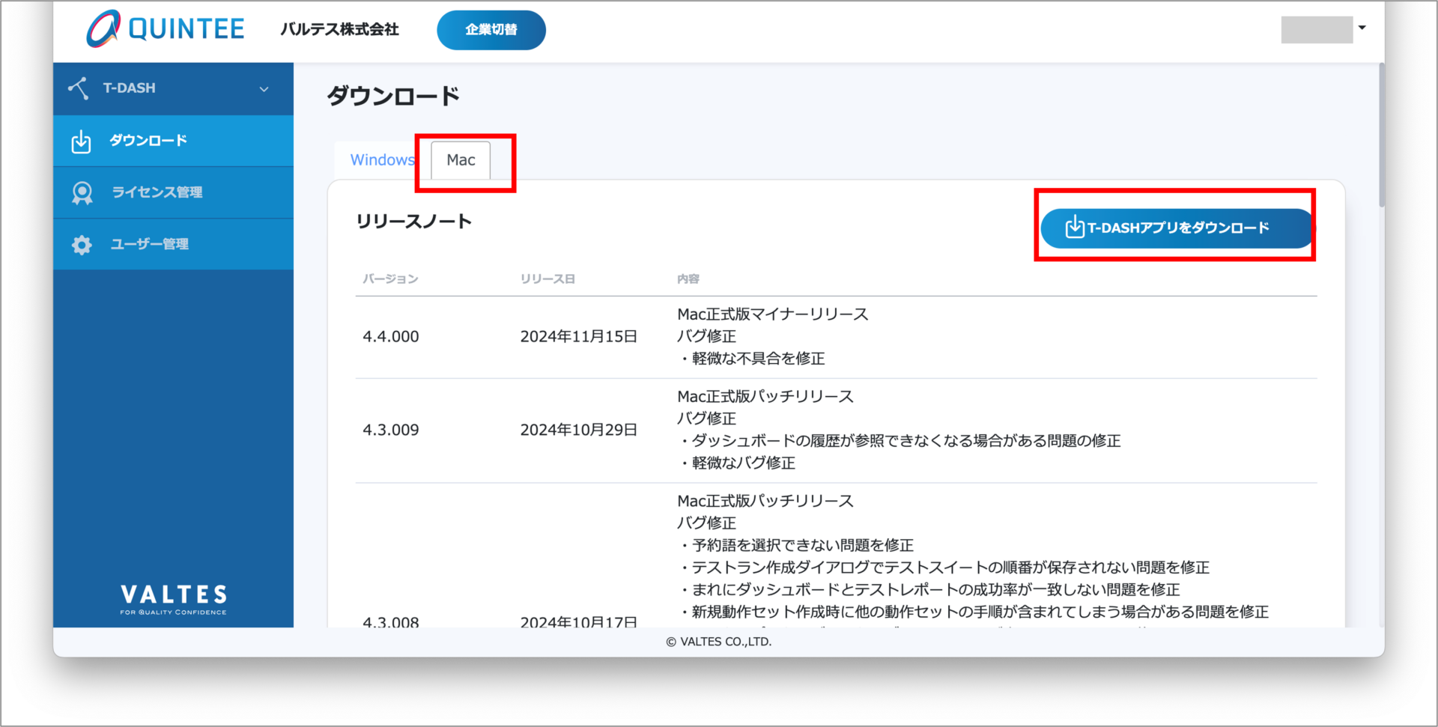
Task: Click the gear icon for ユーザー管理
Action: [x=82, y=245]
